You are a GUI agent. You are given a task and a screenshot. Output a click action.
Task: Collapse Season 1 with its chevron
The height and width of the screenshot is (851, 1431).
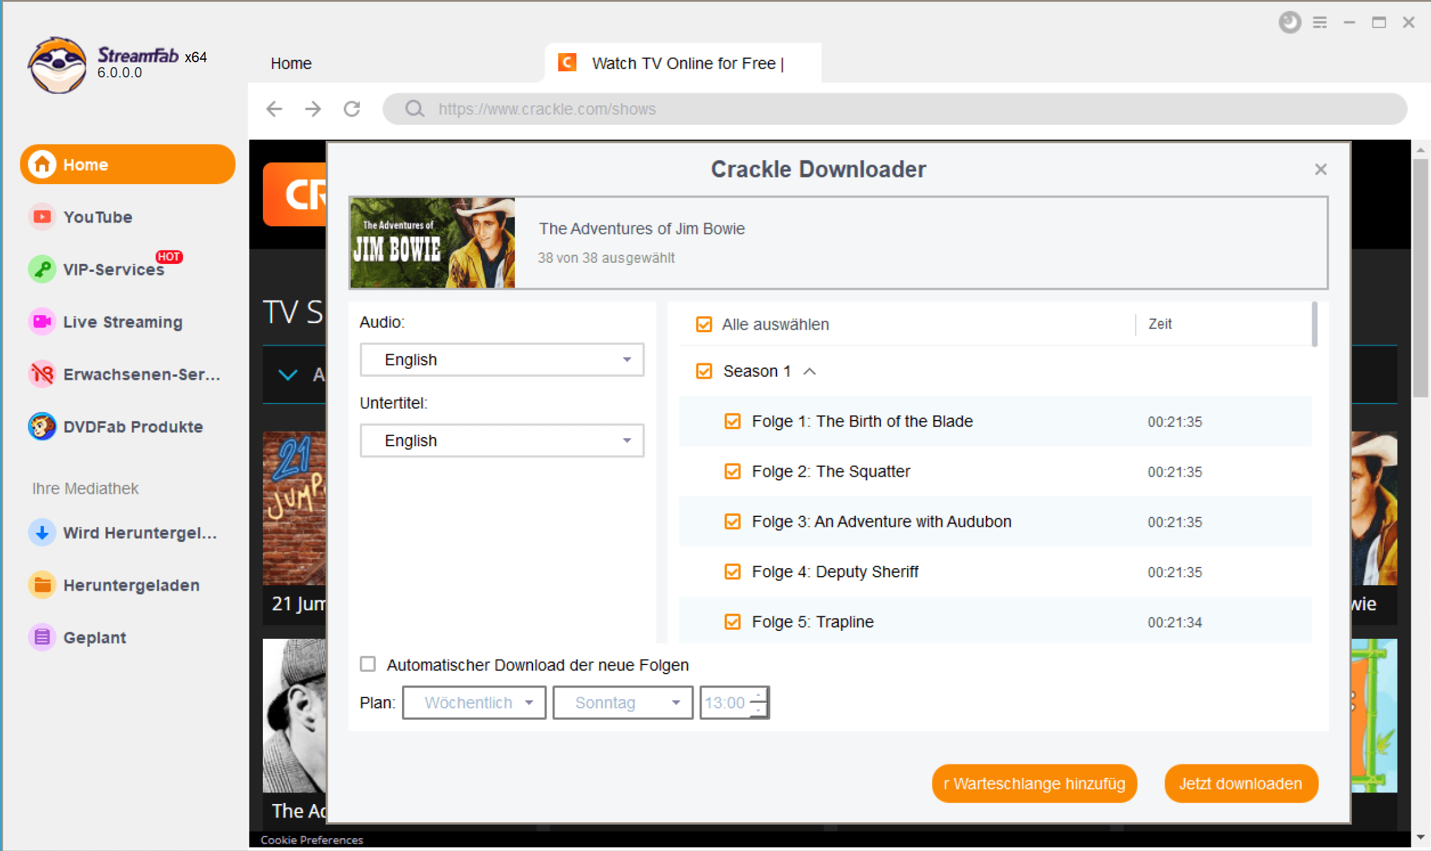coord(809,371)
